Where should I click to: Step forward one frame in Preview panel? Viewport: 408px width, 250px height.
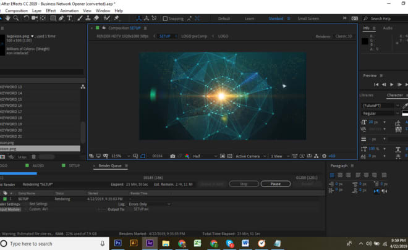(x=399, y=85)
